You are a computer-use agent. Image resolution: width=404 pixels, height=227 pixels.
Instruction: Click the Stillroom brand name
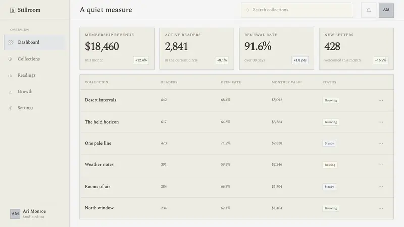[29, 10]
